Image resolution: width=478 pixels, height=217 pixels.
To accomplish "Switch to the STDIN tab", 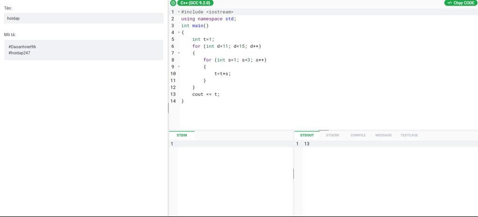I will [182, 135].
